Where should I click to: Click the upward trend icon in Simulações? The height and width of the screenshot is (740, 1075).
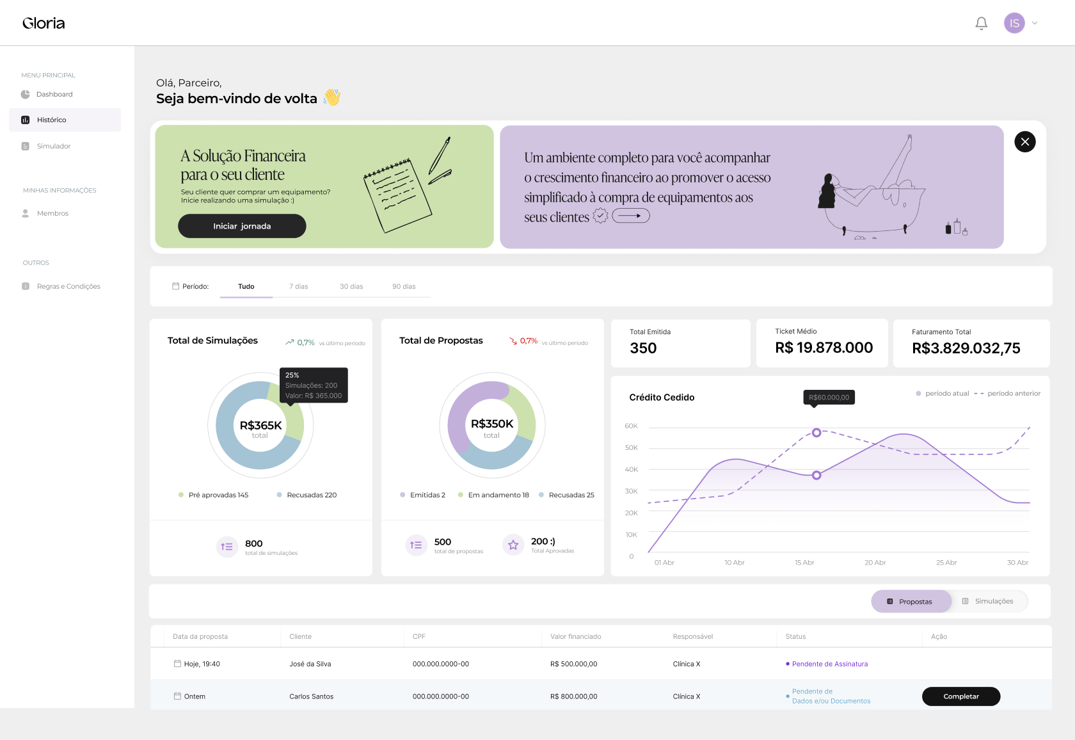tap(290, 342)
